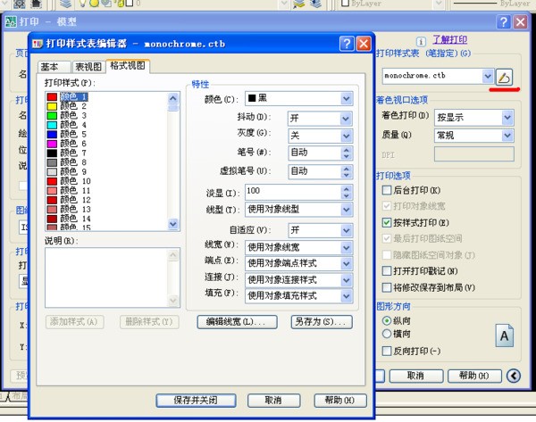536x422 pixels.
Task: Open the 了解打印 link
Action: coord(450,39)
